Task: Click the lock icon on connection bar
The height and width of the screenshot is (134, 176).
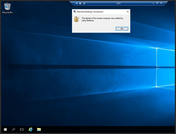Action: pyautogui.click(x=80, y=3)
